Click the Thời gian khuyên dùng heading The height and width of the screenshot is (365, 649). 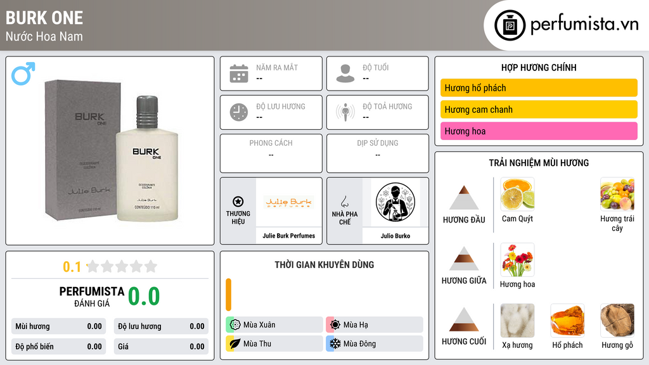[324, 264]
